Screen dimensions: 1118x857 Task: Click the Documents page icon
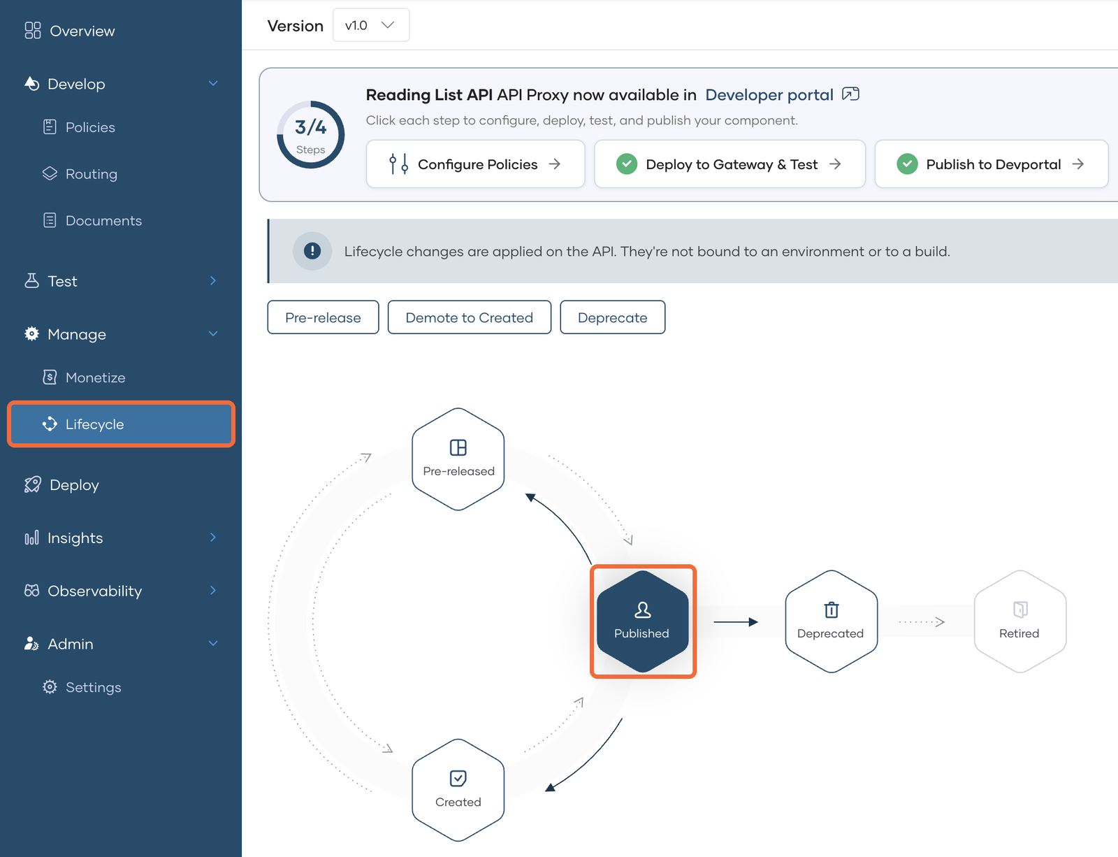(x=50, y=220)
